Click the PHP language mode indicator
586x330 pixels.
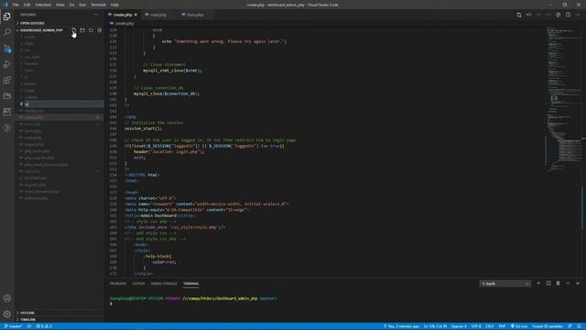(x=502, y=326)
